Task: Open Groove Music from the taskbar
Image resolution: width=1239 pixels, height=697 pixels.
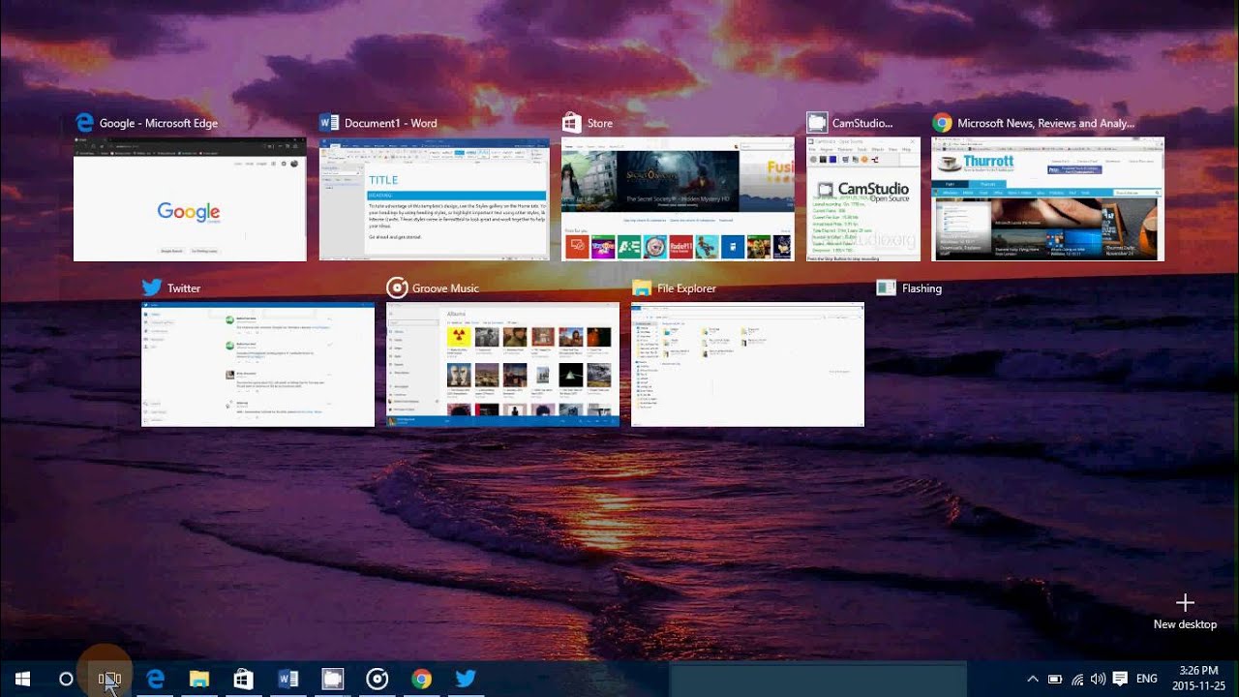Action: [378, 679]
